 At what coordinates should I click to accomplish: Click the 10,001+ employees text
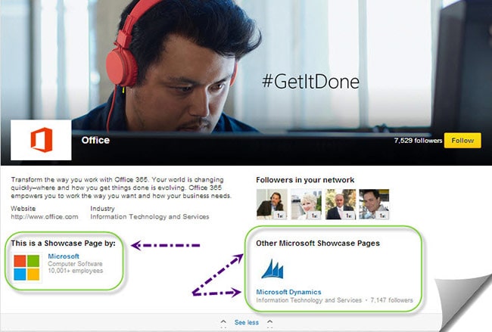pyautogui.click(x=75, y=271)
